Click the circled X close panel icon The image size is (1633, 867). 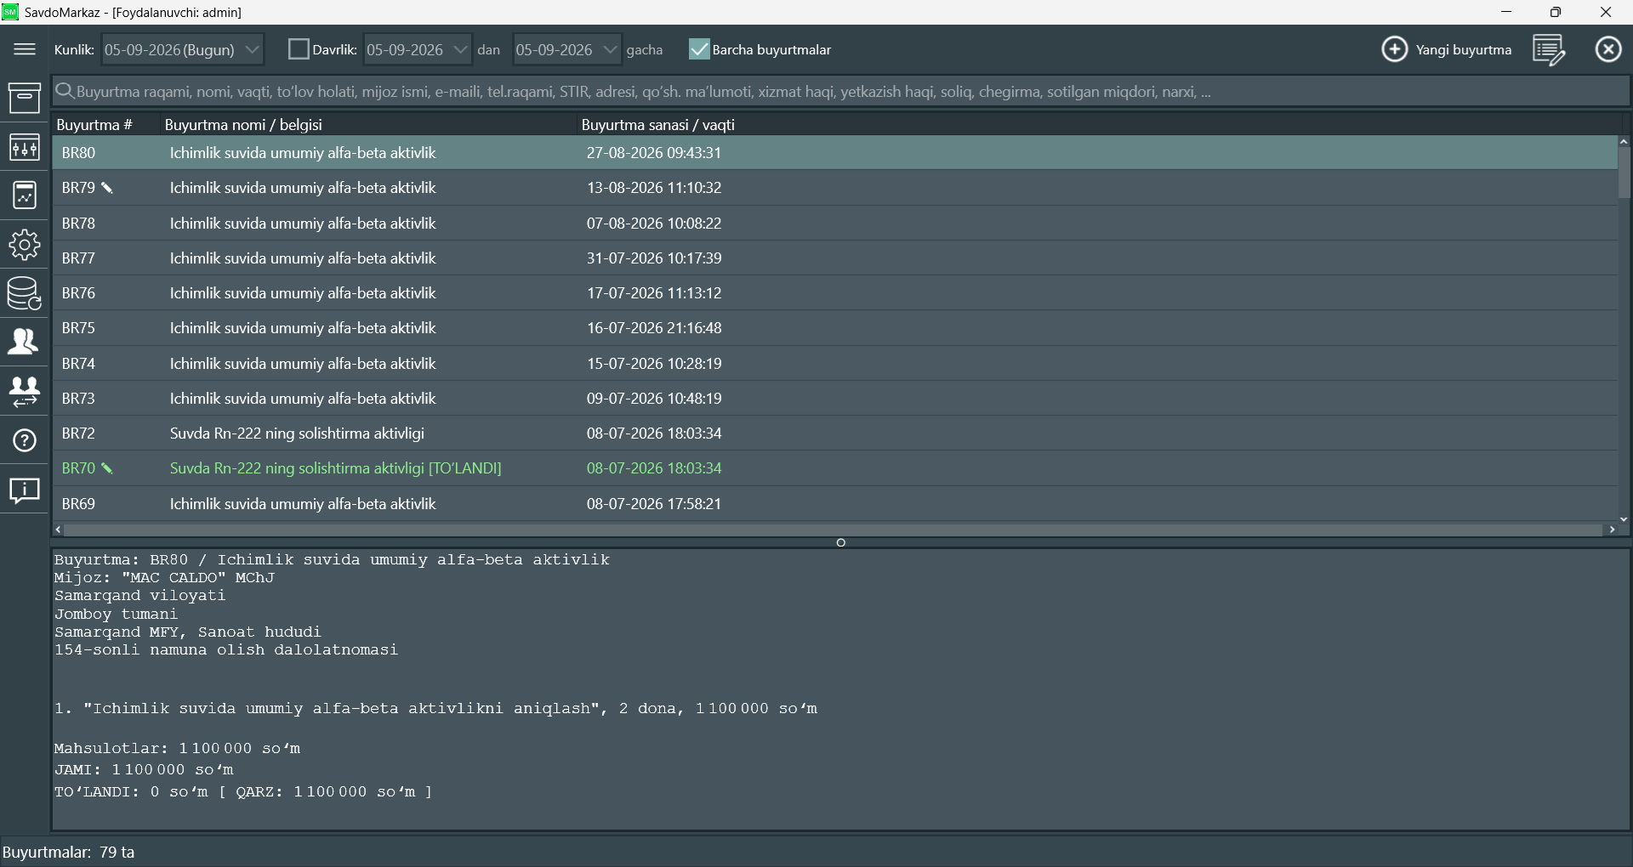click(x=1608, y=49)
